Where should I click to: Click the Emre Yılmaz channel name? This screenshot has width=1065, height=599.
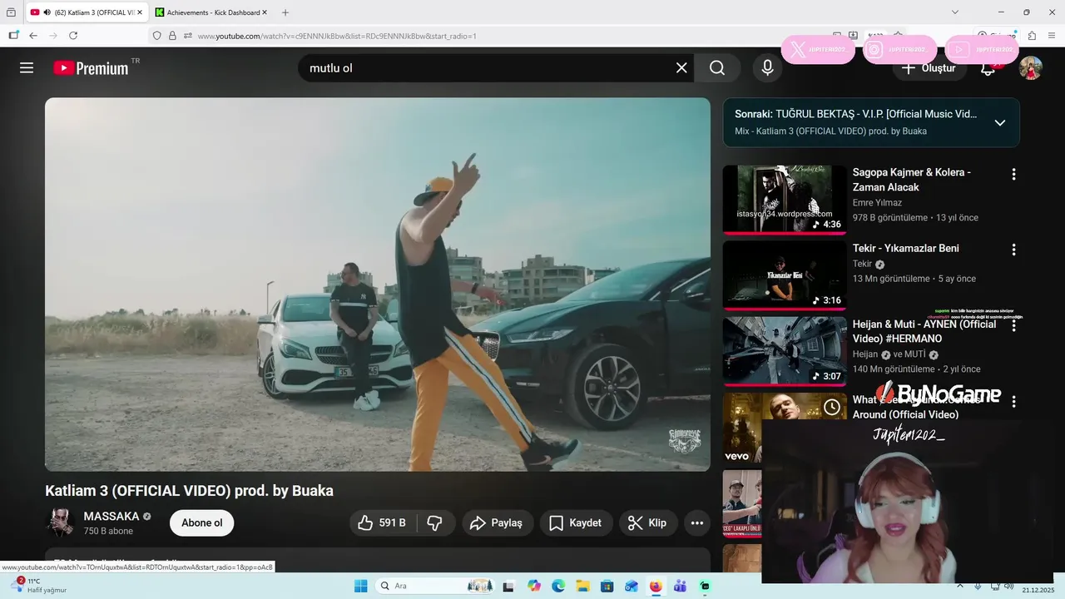pos(877,202)
